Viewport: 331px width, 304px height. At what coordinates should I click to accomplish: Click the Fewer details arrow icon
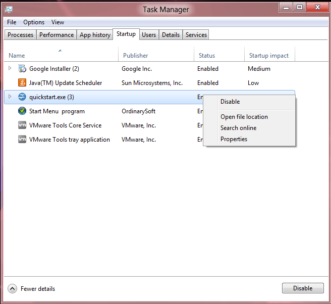coord(12,288)
